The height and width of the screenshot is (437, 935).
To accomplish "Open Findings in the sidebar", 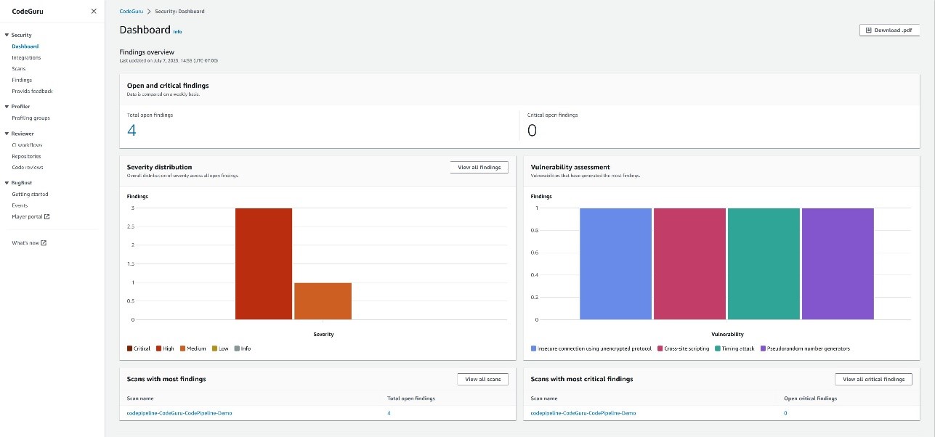I will point(22,80).
